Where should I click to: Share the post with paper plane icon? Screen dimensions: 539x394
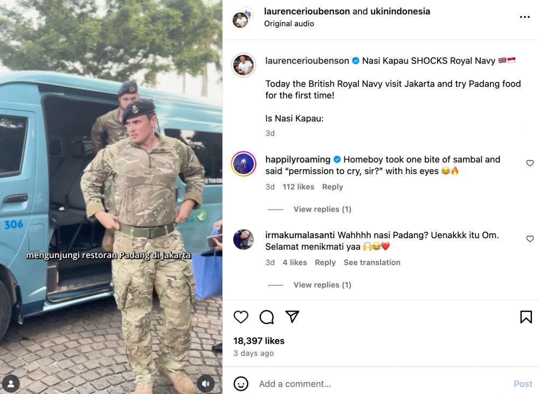(x=292, y=316)
